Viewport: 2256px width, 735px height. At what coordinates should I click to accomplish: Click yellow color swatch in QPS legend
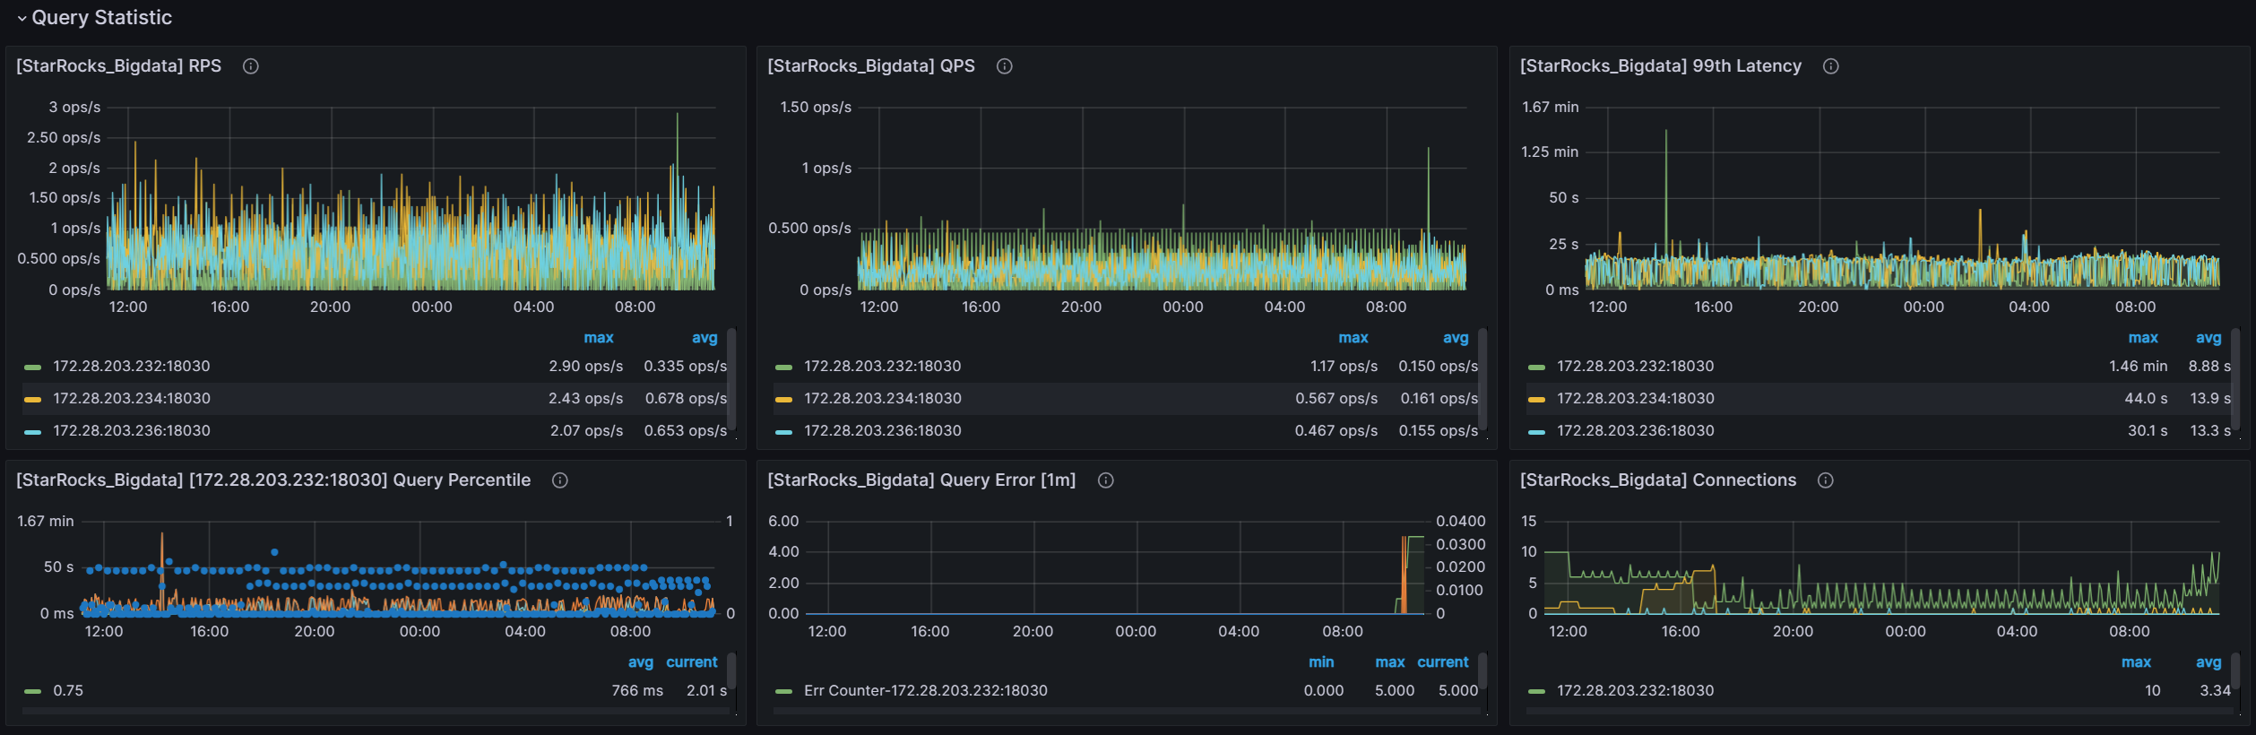point(784,400)
